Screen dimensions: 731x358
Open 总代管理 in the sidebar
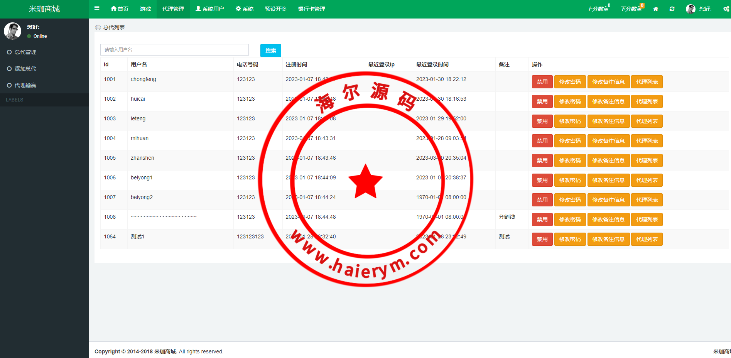point(25,52)
